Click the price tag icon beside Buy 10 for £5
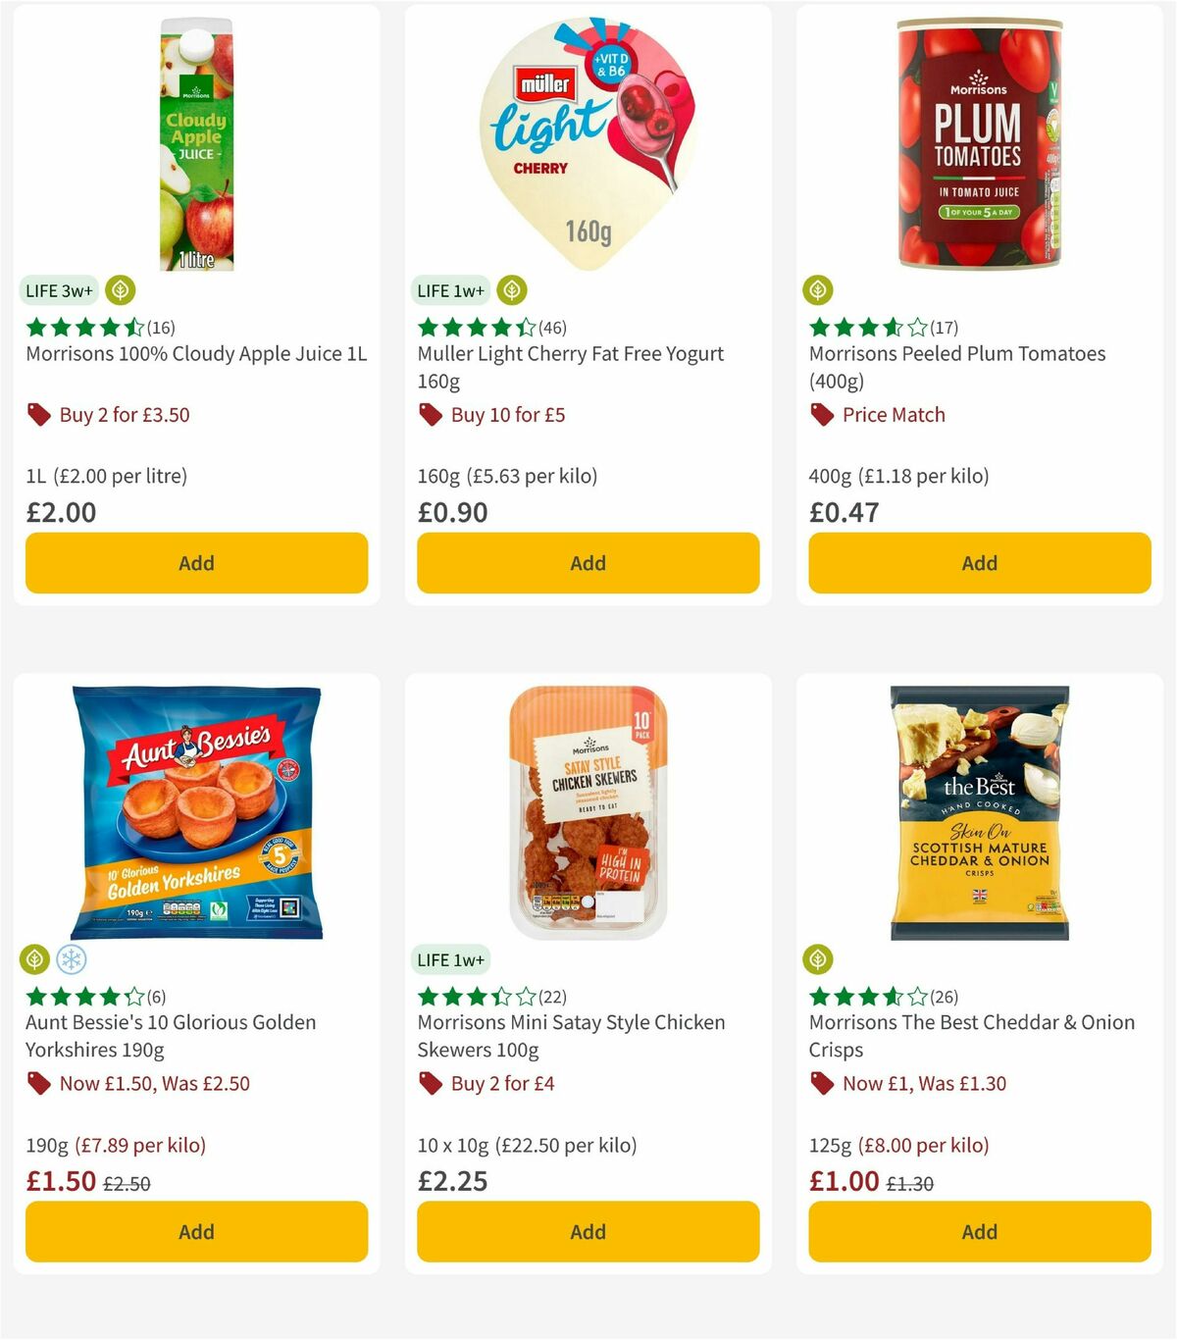The image size is (1177, 1340). 430,415
